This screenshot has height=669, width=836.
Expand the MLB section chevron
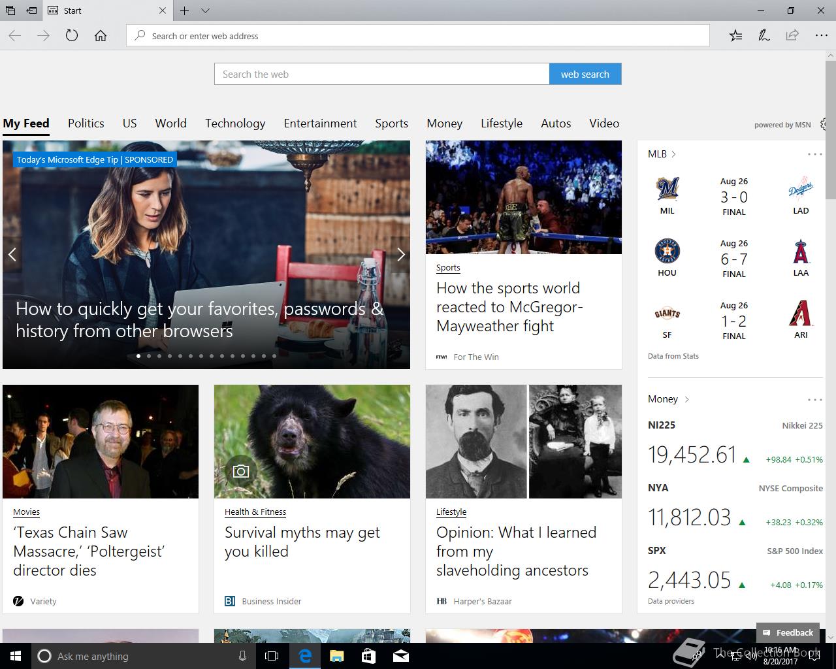(673, 154)
